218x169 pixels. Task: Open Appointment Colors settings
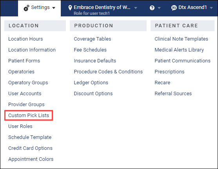tap(31, 159)
